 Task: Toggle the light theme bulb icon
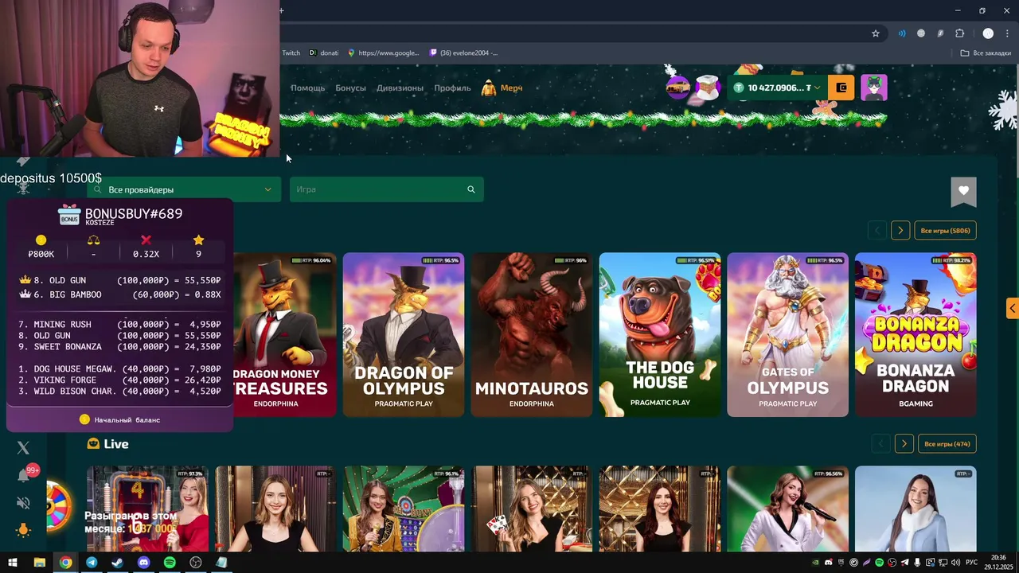(23, 530)
